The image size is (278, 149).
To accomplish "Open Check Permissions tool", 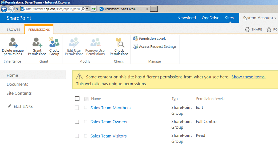I will point(119,46).
